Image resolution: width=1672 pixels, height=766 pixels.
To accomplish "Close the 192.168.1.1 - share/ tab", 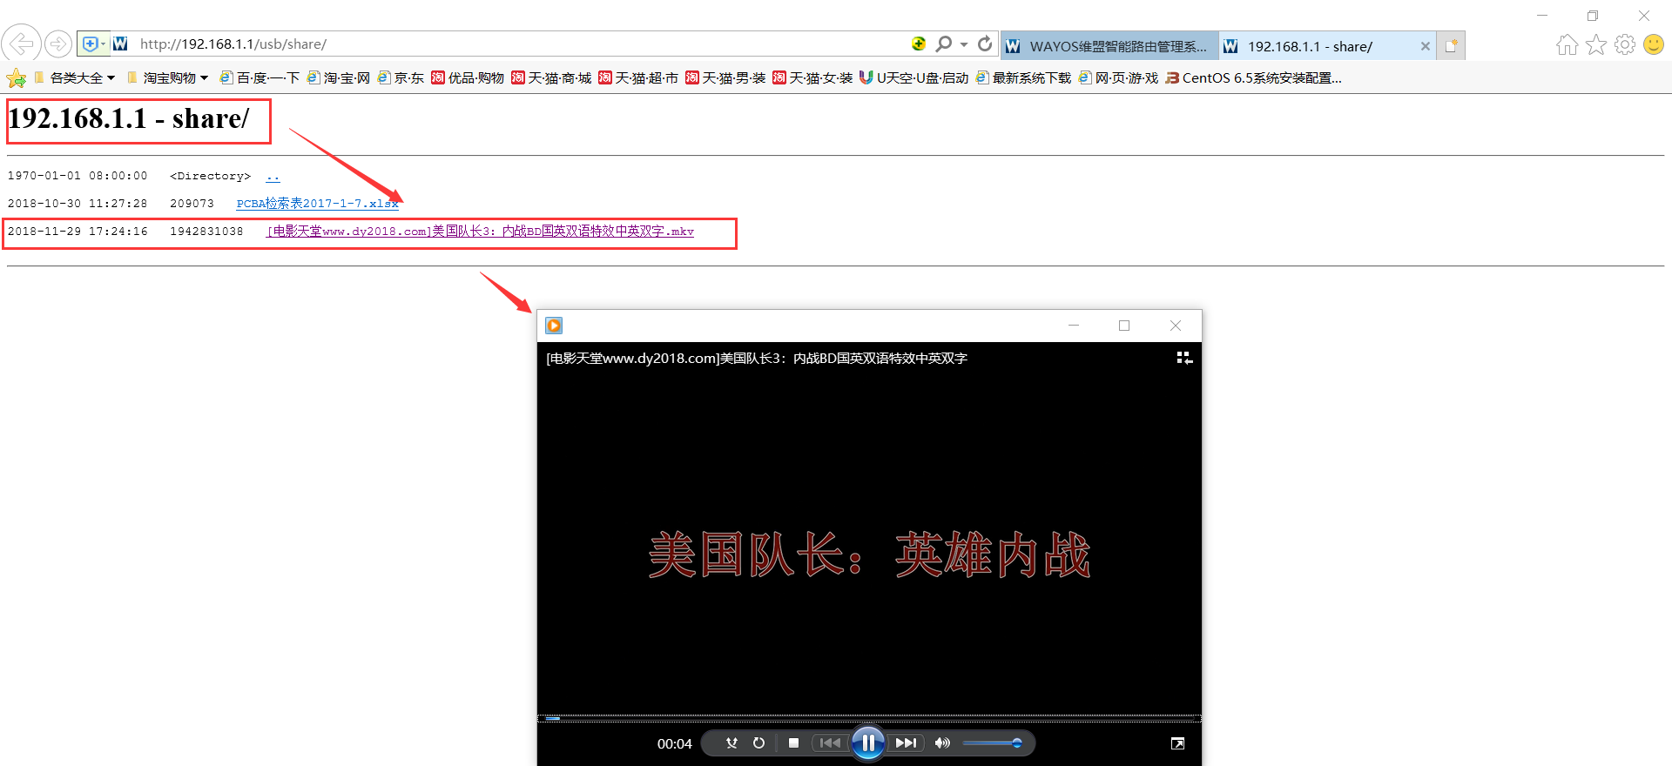I will pyautogui.click(x=1425, y=46).
